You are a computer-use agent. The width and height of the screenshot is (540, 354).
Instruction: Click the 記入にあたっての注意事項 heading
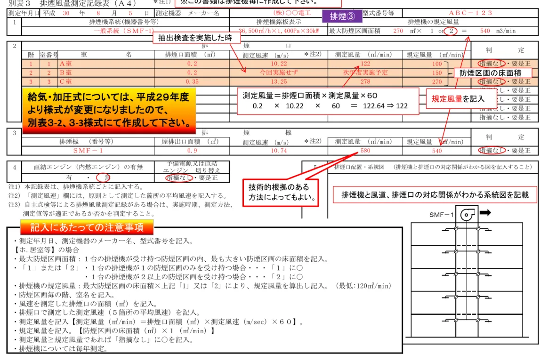coord(87,227)
